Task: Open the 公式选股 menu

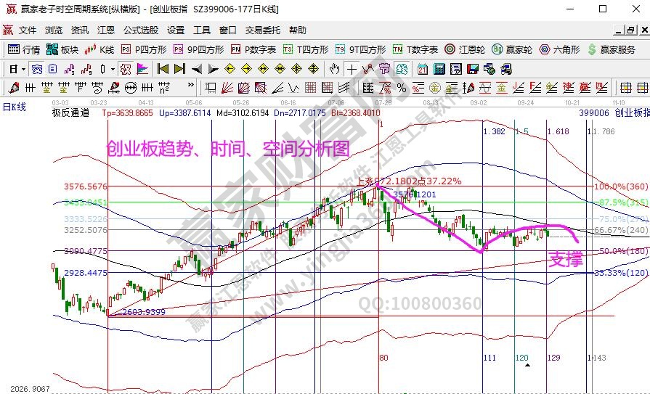Action: pyautogui.click(x=141, y=30)
